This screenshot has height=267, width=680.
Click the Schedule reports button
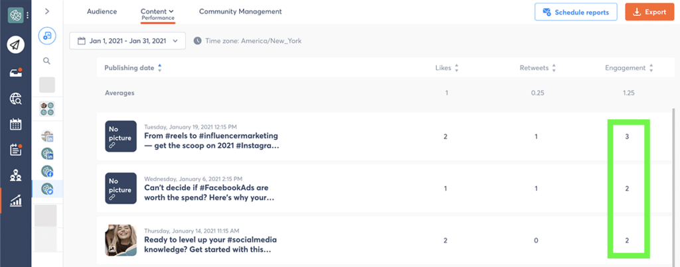(x=576, y=12)
